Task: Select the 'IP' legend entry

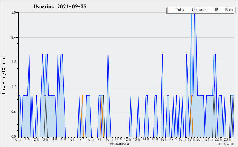Action: [213, 10]
